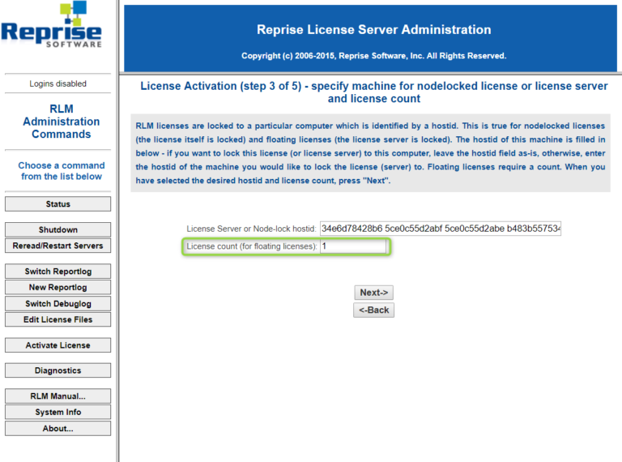Click the Activate License button

pos(58,345)
